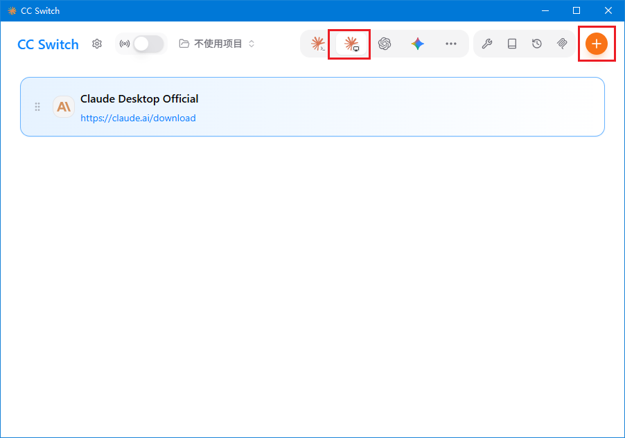Image resolution: width=625 pixels, height=438 pixels.
Task: Open the book prompts icon
Action: point(512,44)
